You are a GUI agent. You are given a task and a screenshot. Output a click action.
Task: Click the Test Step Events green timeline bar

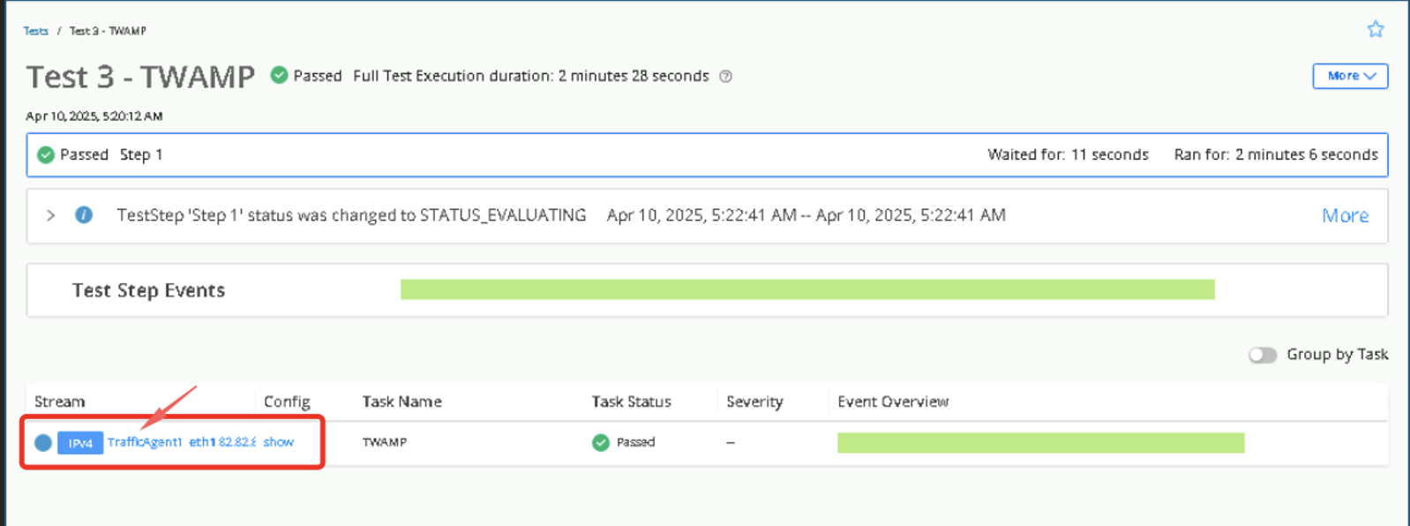(x=806, y=289)
